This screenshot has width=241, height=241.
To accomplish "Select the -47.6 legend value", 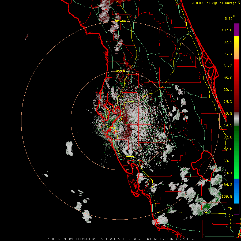I will [x=227, y=149].
